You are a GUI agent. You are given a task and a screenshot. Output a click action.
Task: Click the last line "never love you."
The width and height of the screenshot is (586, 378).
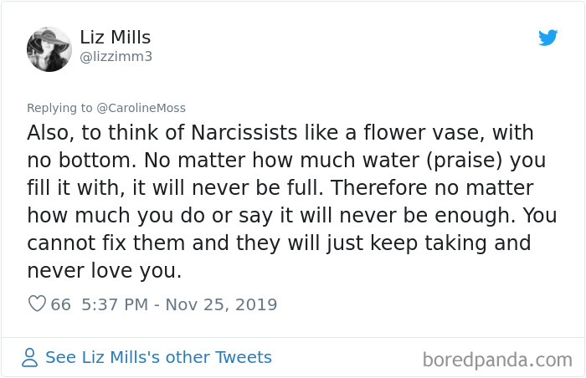tap(104, 272)
